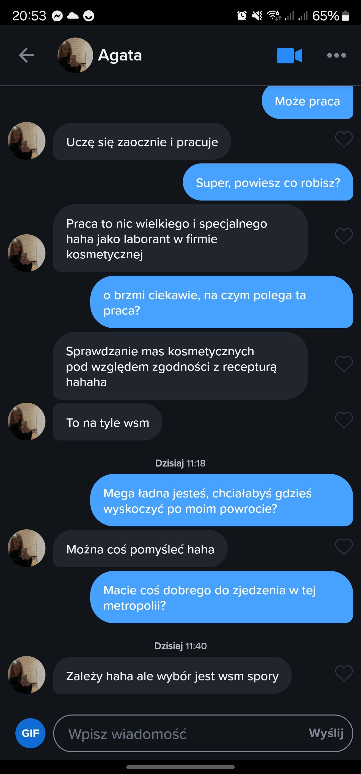The height and width of the screenshot is (774, 361).
Task: Open the GIF picker
Action: 30,733
